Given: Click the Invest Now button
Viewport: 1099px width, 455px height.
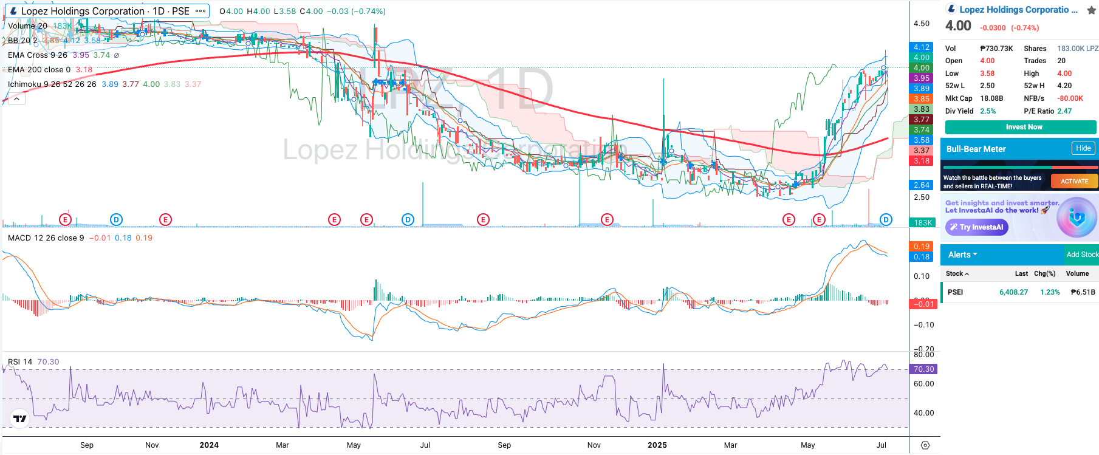Looking at the screenshot, I should click(x=1021, y=127).
